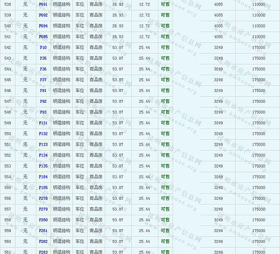Open the F37 unit link
Viewport: 280px width, 254px height.
43,80
